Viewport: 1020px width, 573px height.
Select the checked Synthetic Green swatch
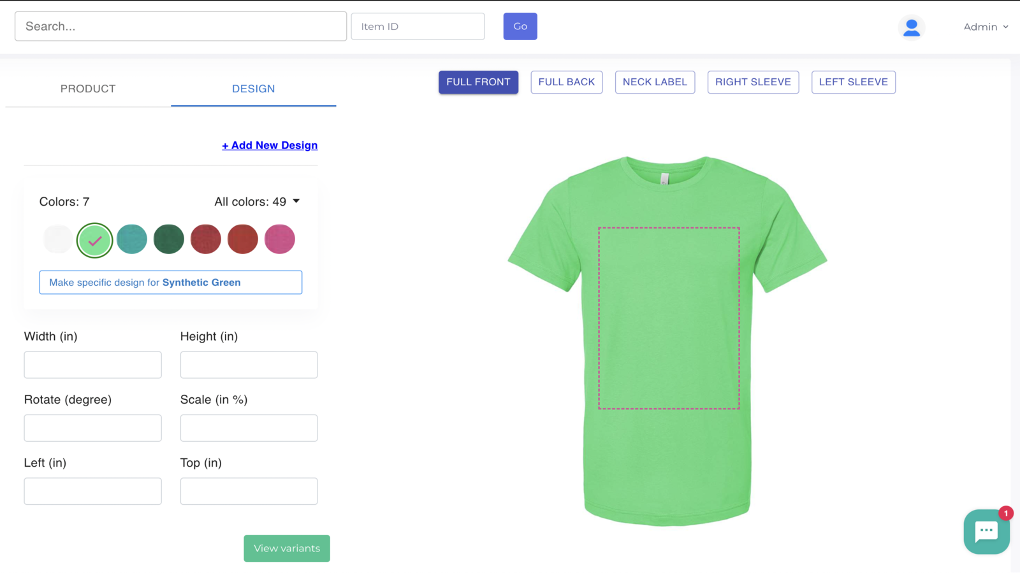[x=95, y=240]
